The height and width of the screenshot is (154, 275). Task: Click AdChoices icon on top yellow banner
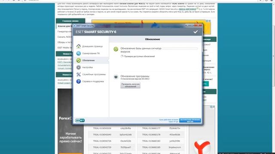coord(207,21)
